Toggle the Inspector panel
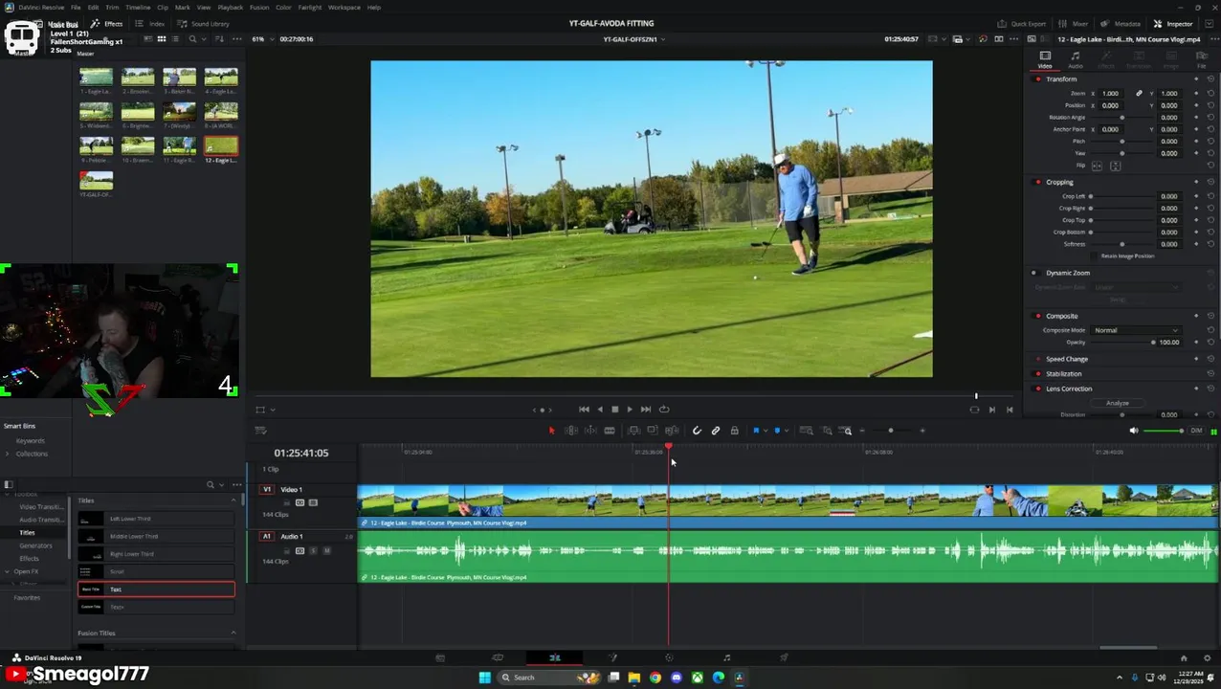This screenshot has width=1221, height=689. coord(1173,24)
